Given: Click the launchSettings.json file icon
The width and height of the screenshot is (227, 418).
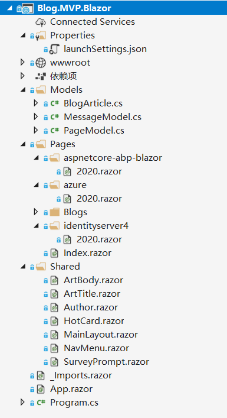Looking at the screenshot, I should (x=54, y=49).
